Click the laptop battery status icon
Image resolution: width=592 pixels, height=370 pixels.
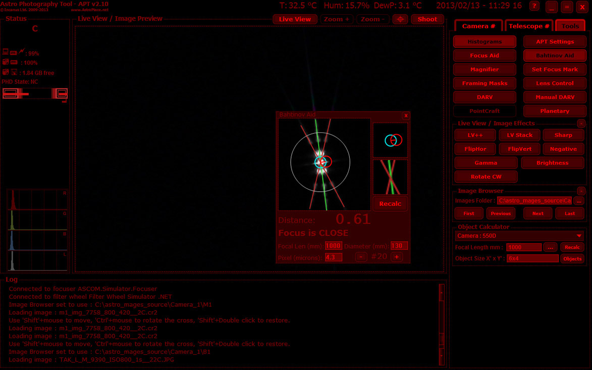pos(6,52)
